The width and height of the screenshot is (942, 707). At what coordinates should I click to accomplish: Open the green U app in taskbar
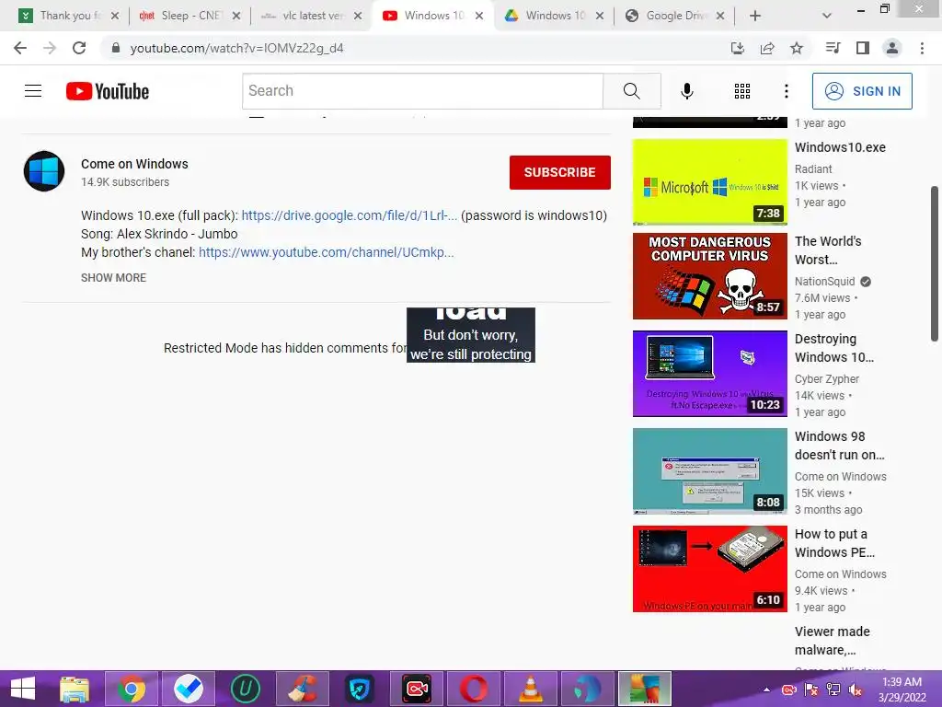(x=245, y=689)
